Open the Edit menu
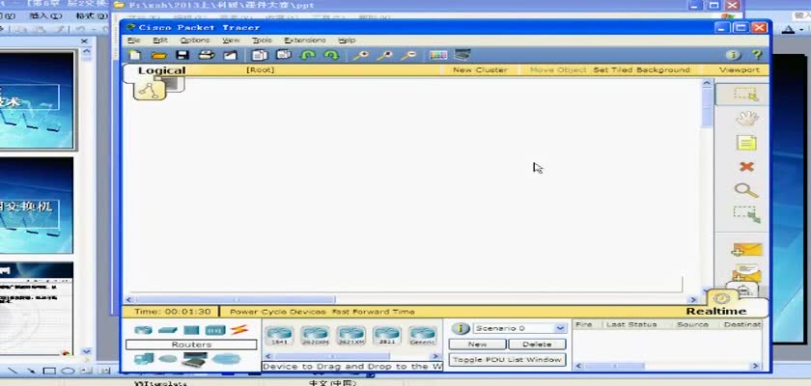Viewport: 811px width, 386px height. (160, 40)
